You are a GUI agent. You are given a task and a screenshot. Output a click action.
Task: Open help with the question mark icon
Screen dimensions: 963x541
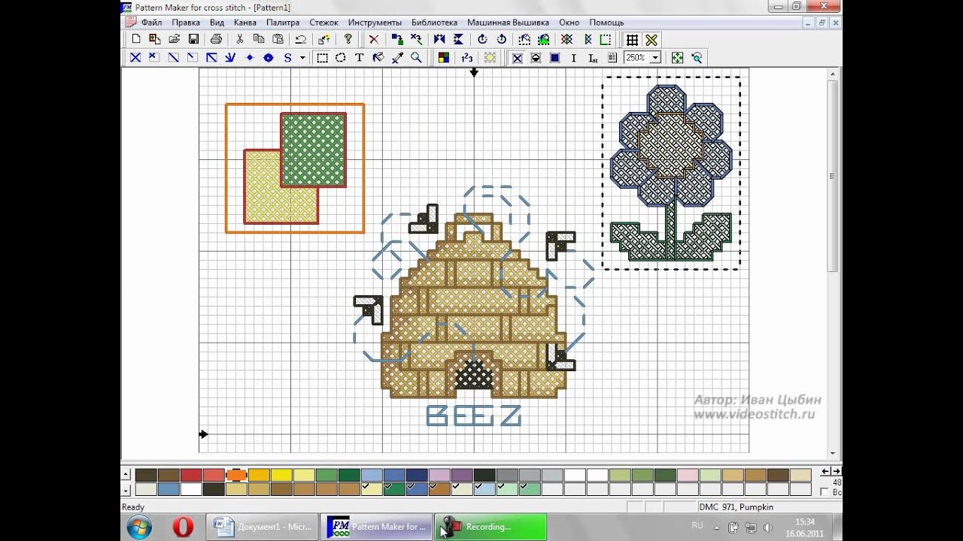[x=348, y=39]
